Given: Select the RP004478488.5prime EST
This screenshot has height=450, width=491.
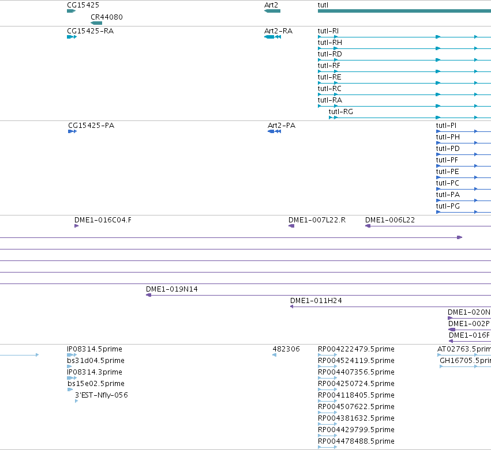Looking at the screenshot, I should click(328, 447).
